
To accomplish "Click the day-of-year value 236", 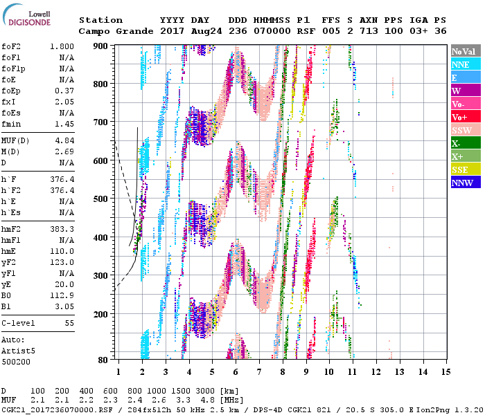I will tap(238, 31).
